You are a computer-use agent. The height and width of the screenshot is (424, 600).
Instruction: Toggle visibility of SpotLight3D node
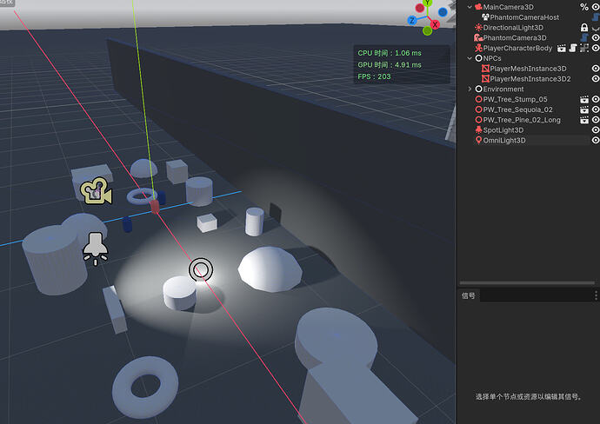point(596,130)
